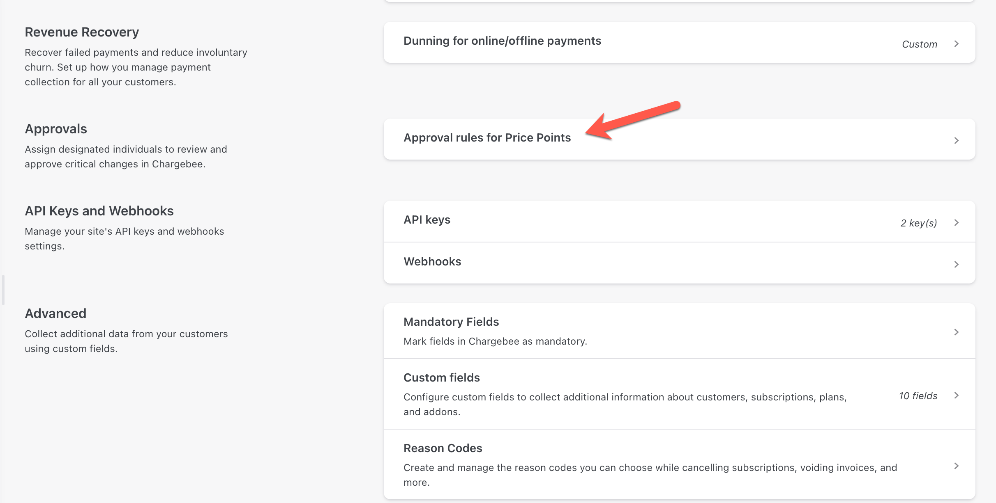Click chevron arrow for Custom fields
This screenshot has width=996, height=503.
pyautogui.click(x=956, y=395)
